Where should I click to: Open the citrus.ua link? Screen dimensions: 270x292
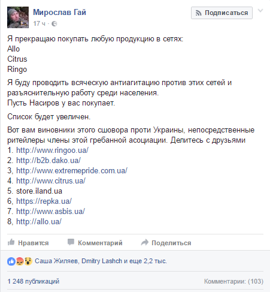pyautogui.click(x=51, y=181)
